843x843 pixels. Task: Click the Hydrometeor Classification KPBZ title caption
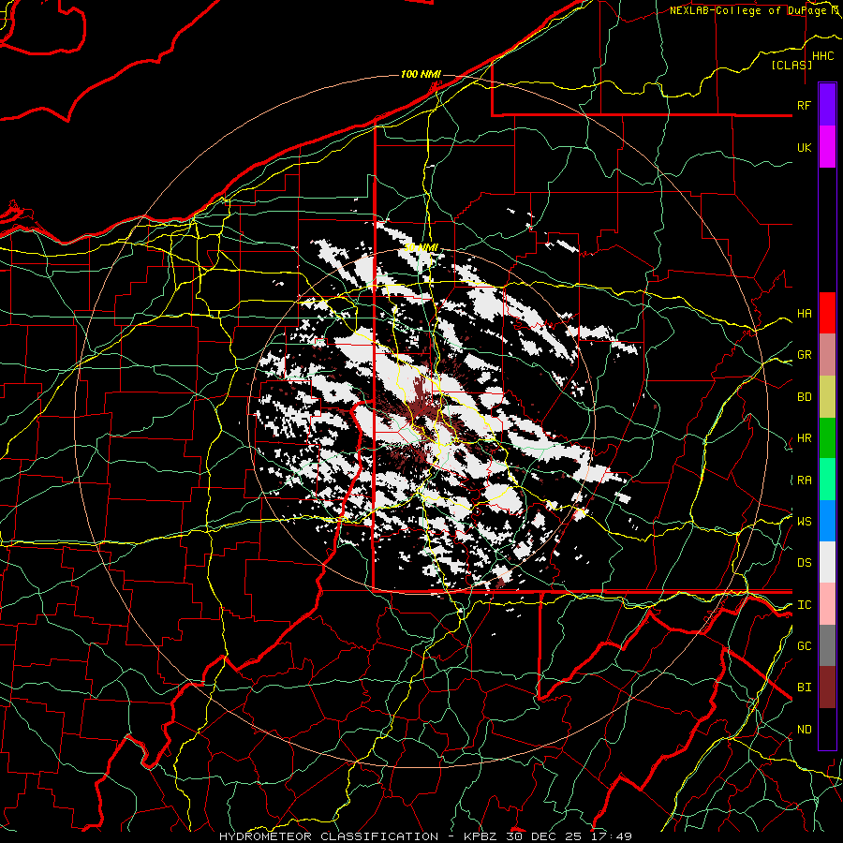[425, 836]
